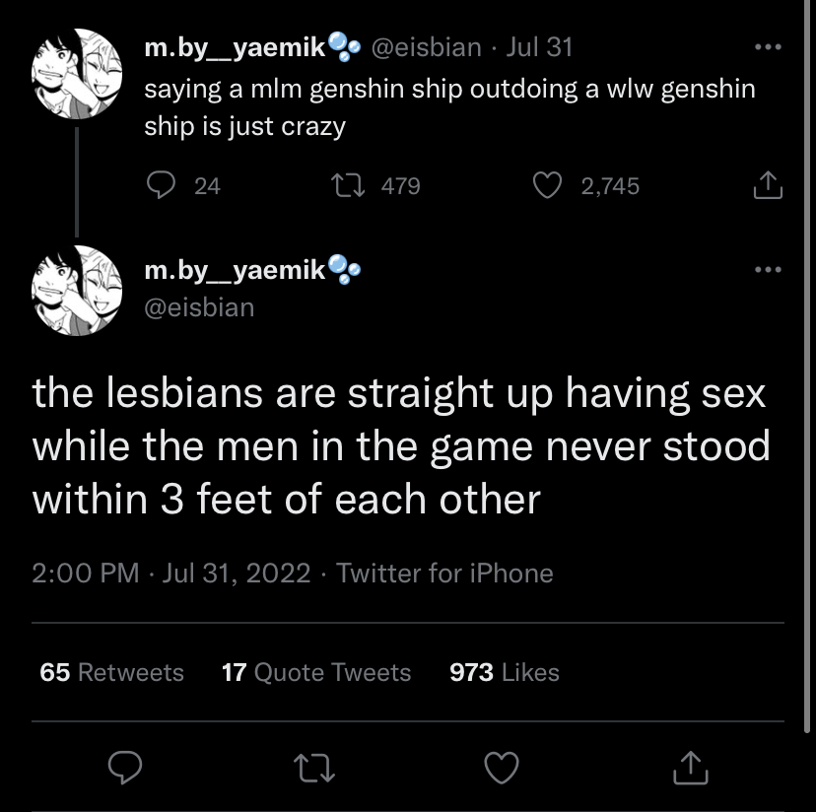Click reply icon on the first tweet
The height and width of the screenshot is (812, 816).
(161, 186)
